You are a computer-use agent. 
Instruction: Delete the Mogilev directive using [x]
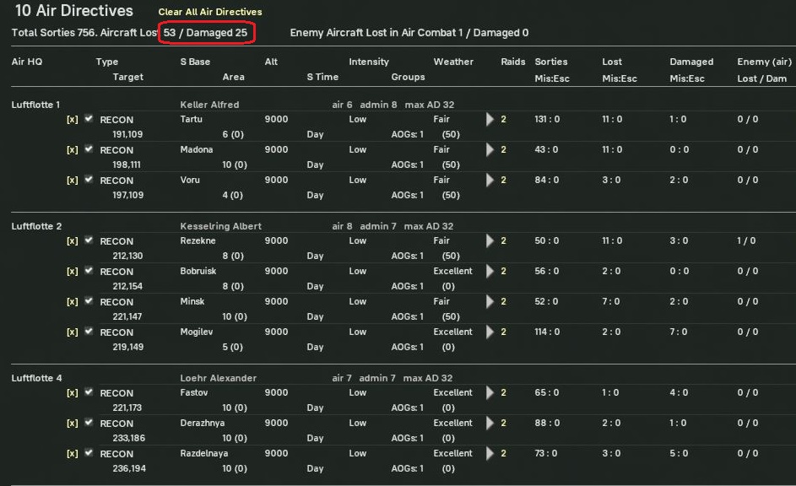tap(73, 332)
